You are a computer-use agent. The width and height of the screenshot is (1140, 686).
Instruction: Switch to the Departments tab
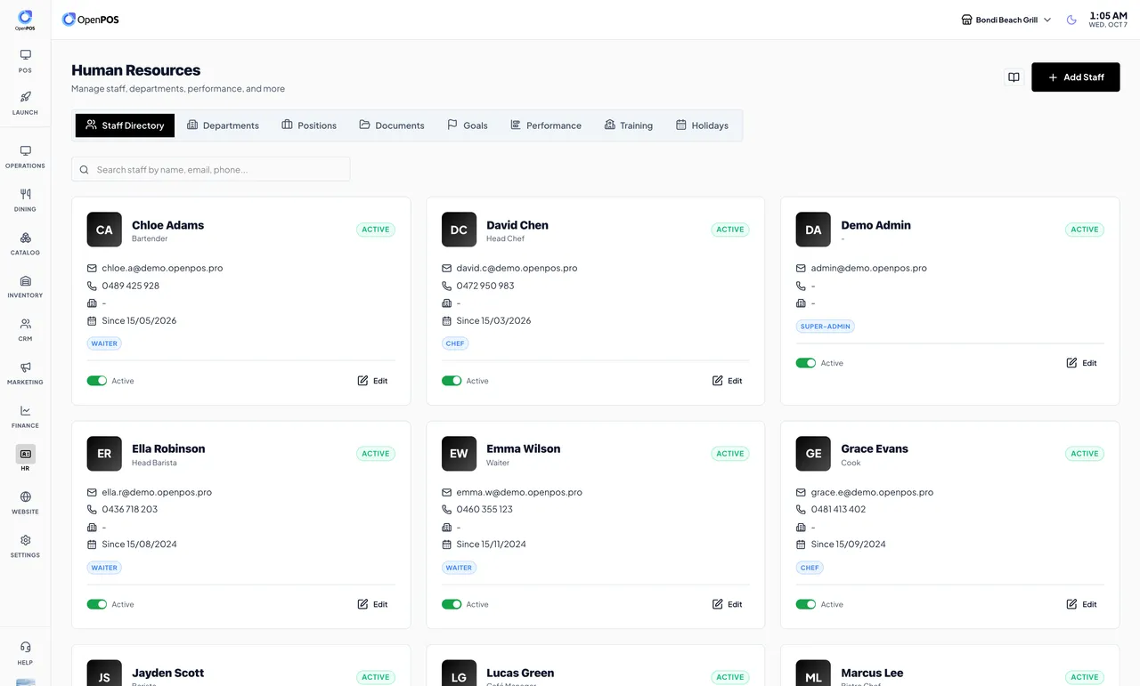(223, 125)
